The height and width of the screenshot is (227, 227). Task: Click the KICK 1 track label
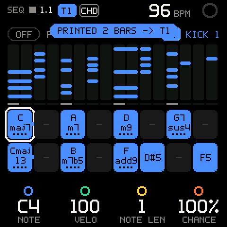pos(202,35)
